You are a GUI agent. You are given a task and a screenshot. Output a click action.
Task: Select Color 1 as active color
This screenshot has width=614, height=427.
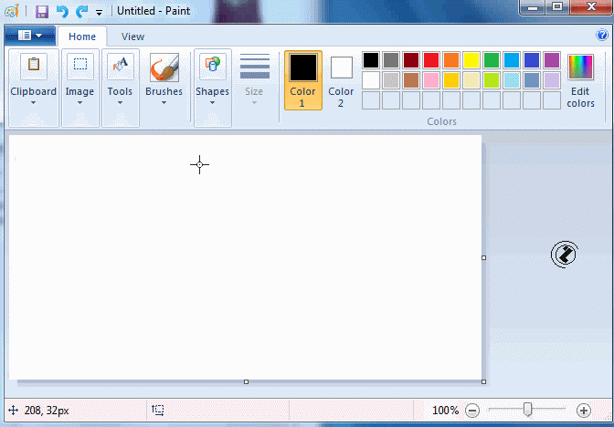point(302,80)
